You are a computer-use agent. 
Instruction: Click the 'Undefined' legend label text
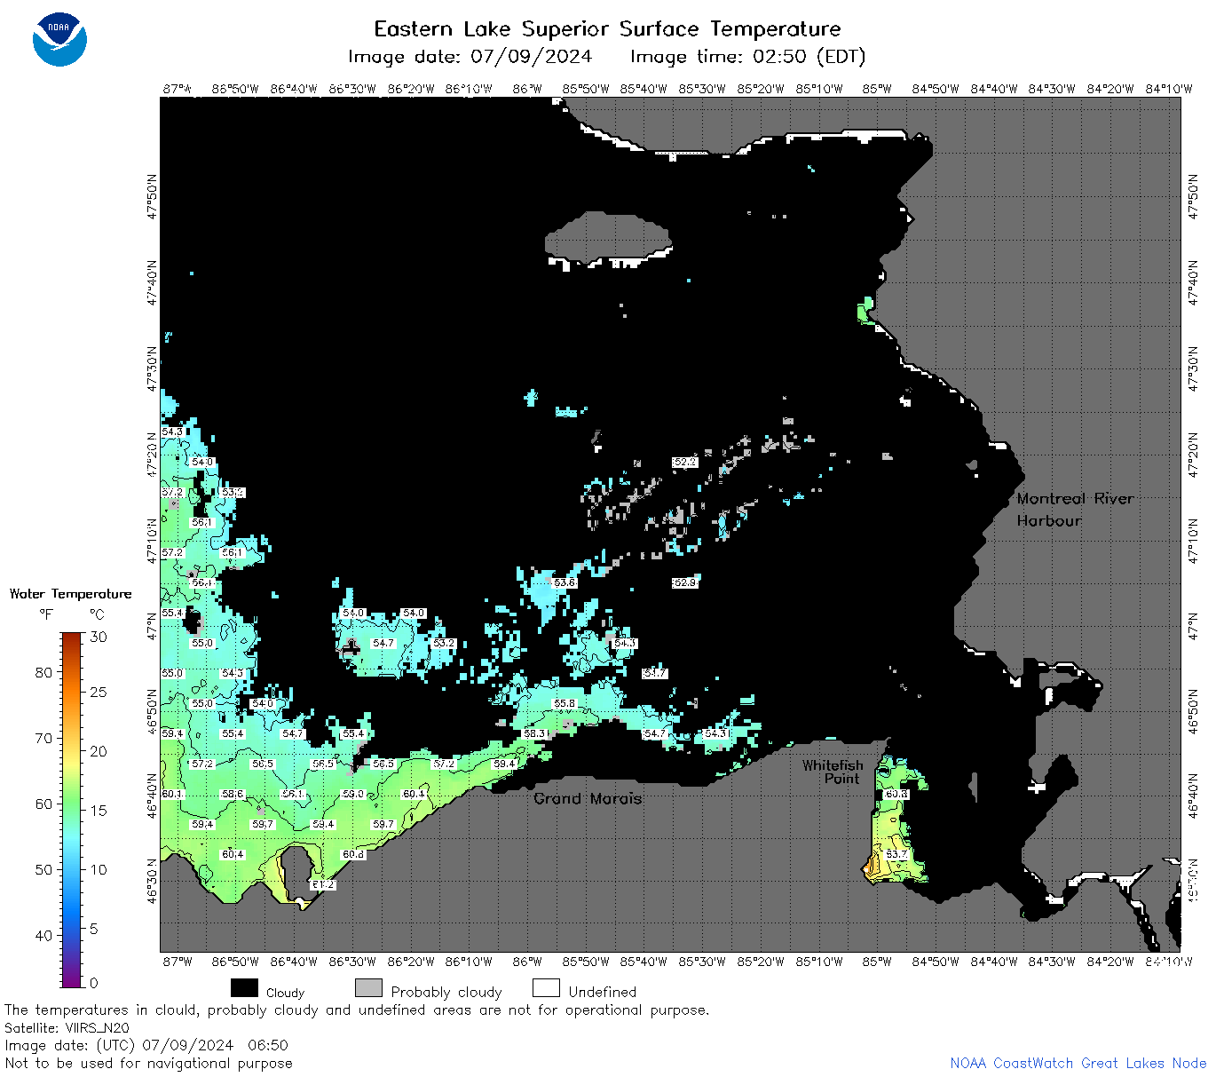tap(603, 992)
